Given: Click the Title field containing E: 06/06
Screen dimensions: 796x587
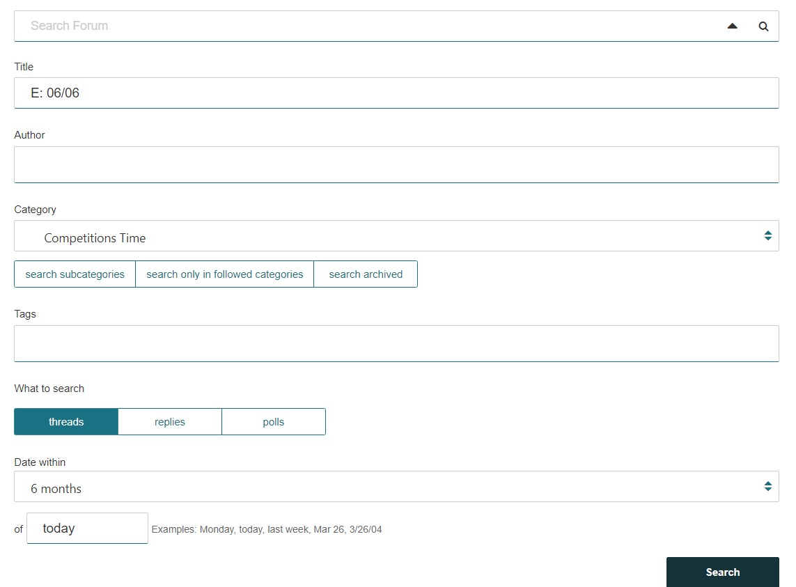Looking at the screenshot, I should point(396,93).
